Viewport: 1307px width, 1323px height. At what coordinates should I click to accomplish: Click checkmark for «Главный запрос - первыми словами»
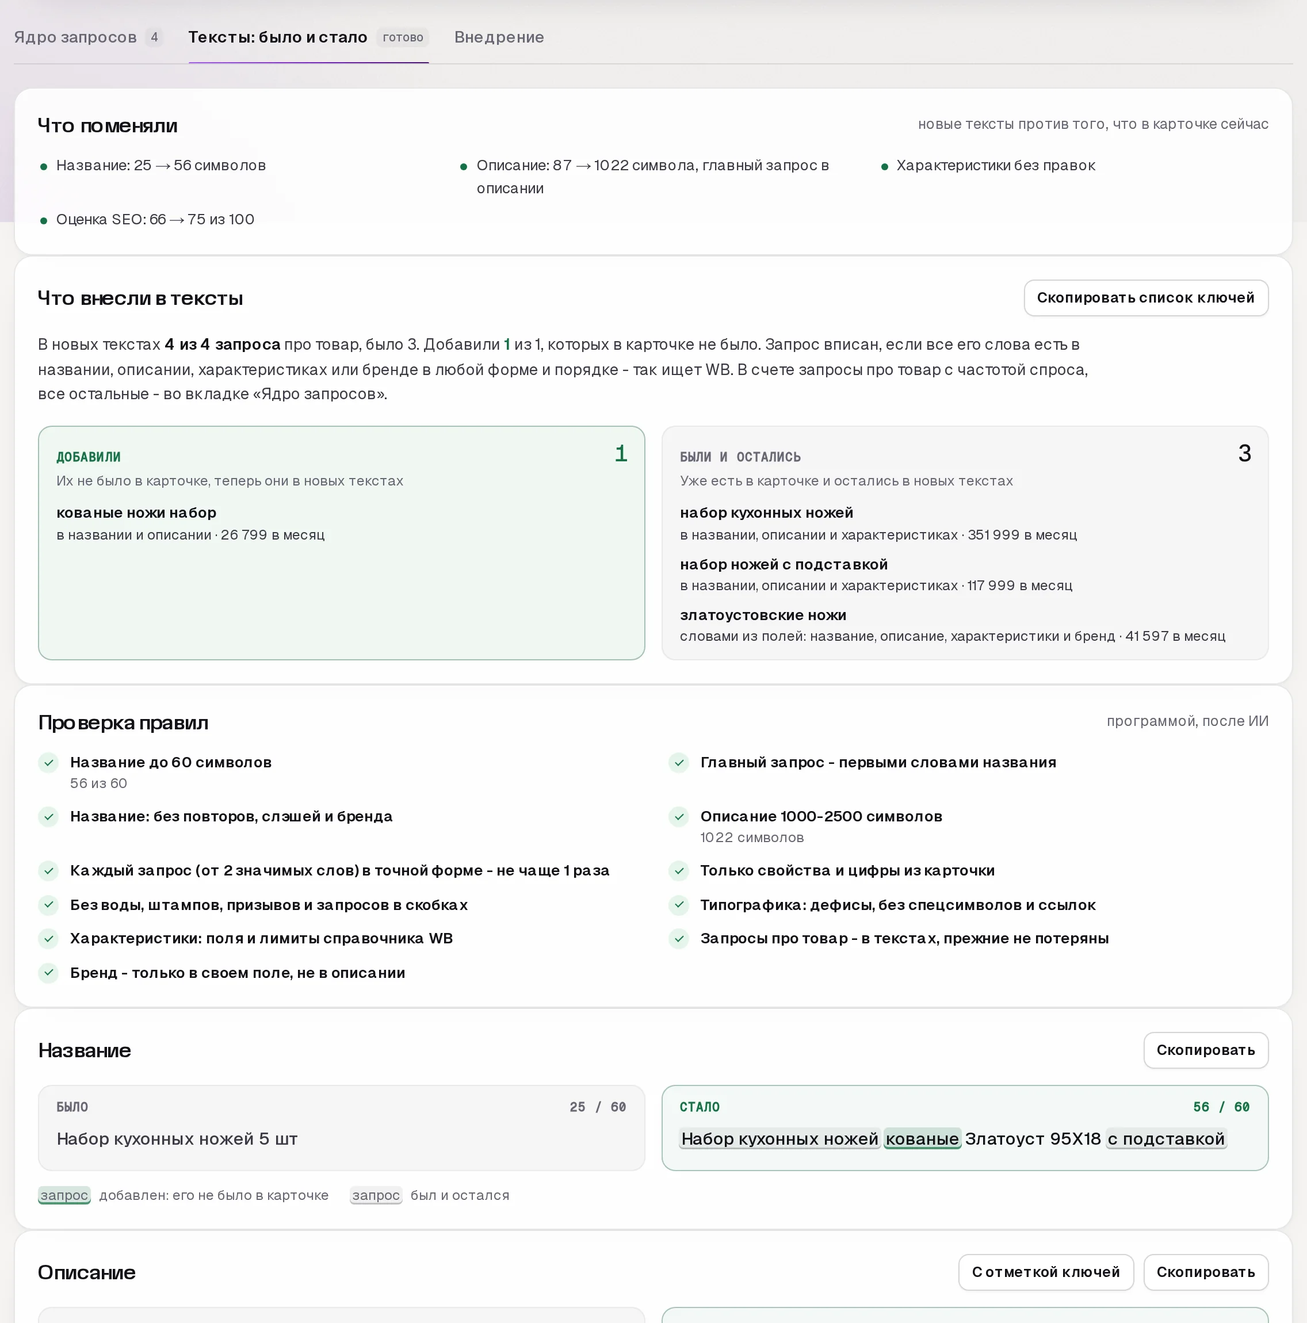point(679,762)
